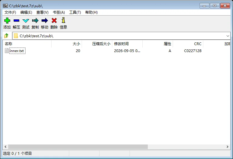Screen dimensions: 233x159
Task: Click the red Delete (删除) X icon
Action: (54, 21)
